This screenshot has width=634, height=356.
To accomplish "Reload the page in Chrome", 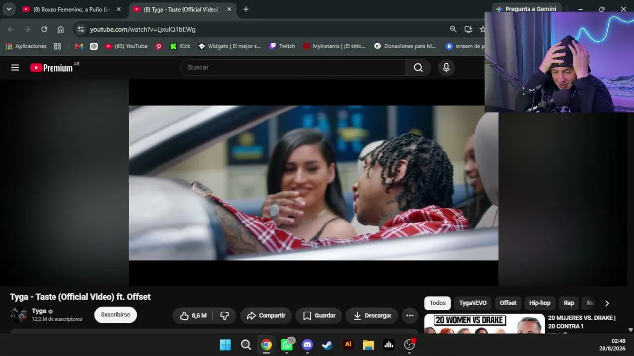I will (44, 29).
